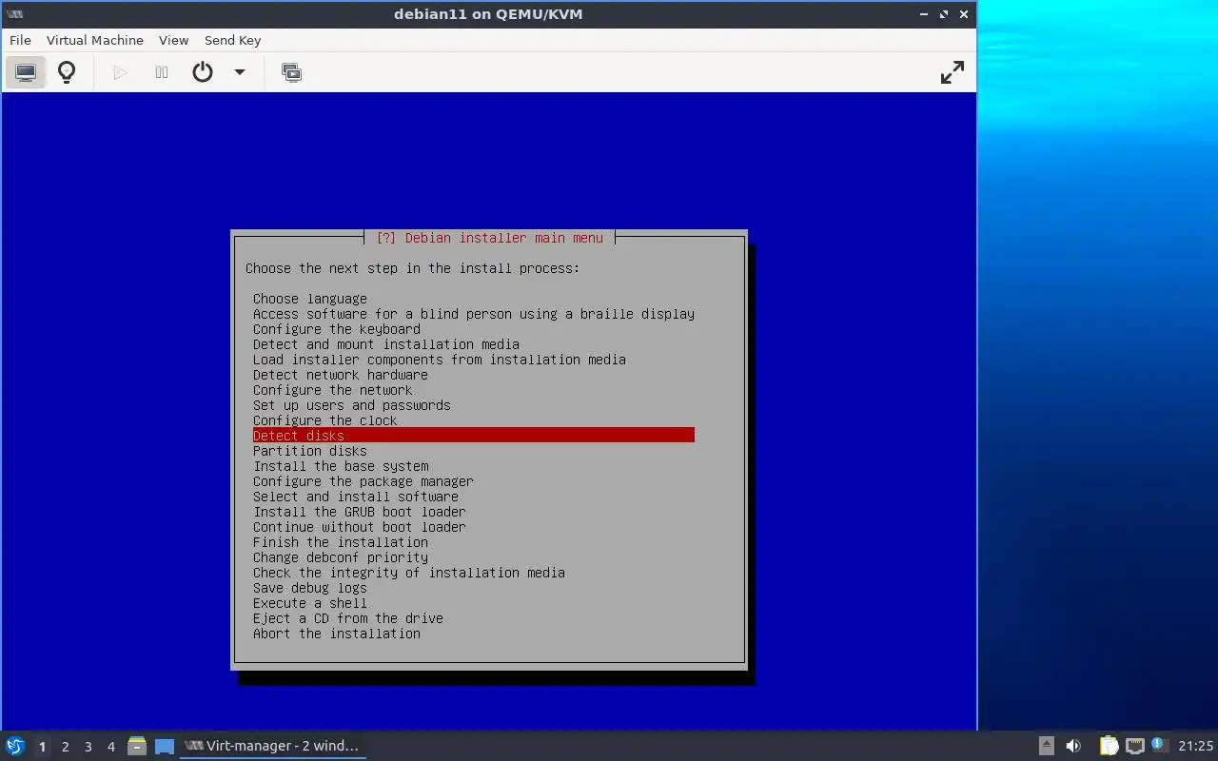Click the Run virtual machine play icon
1218x761 pixels.
coord(120,72)
